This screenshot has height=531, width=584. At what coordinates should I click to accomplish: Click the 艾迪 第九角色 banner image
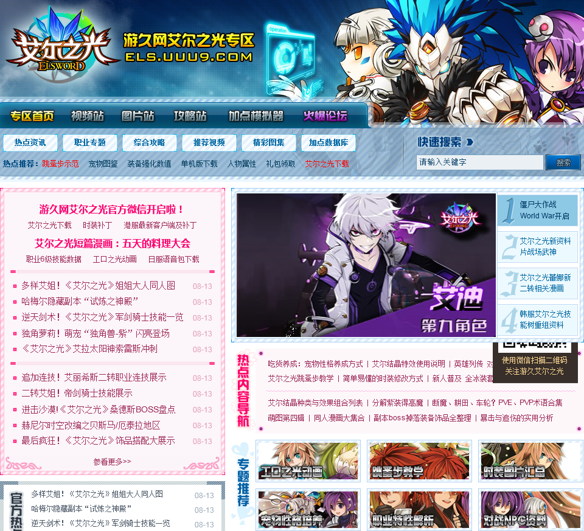coord(366,265)
